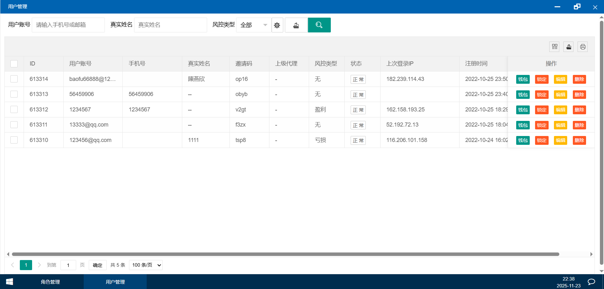This screenshot has height=289, width=604.
Task: Open the notification chat icon in taskbar
Action: [x=591, y=282]
